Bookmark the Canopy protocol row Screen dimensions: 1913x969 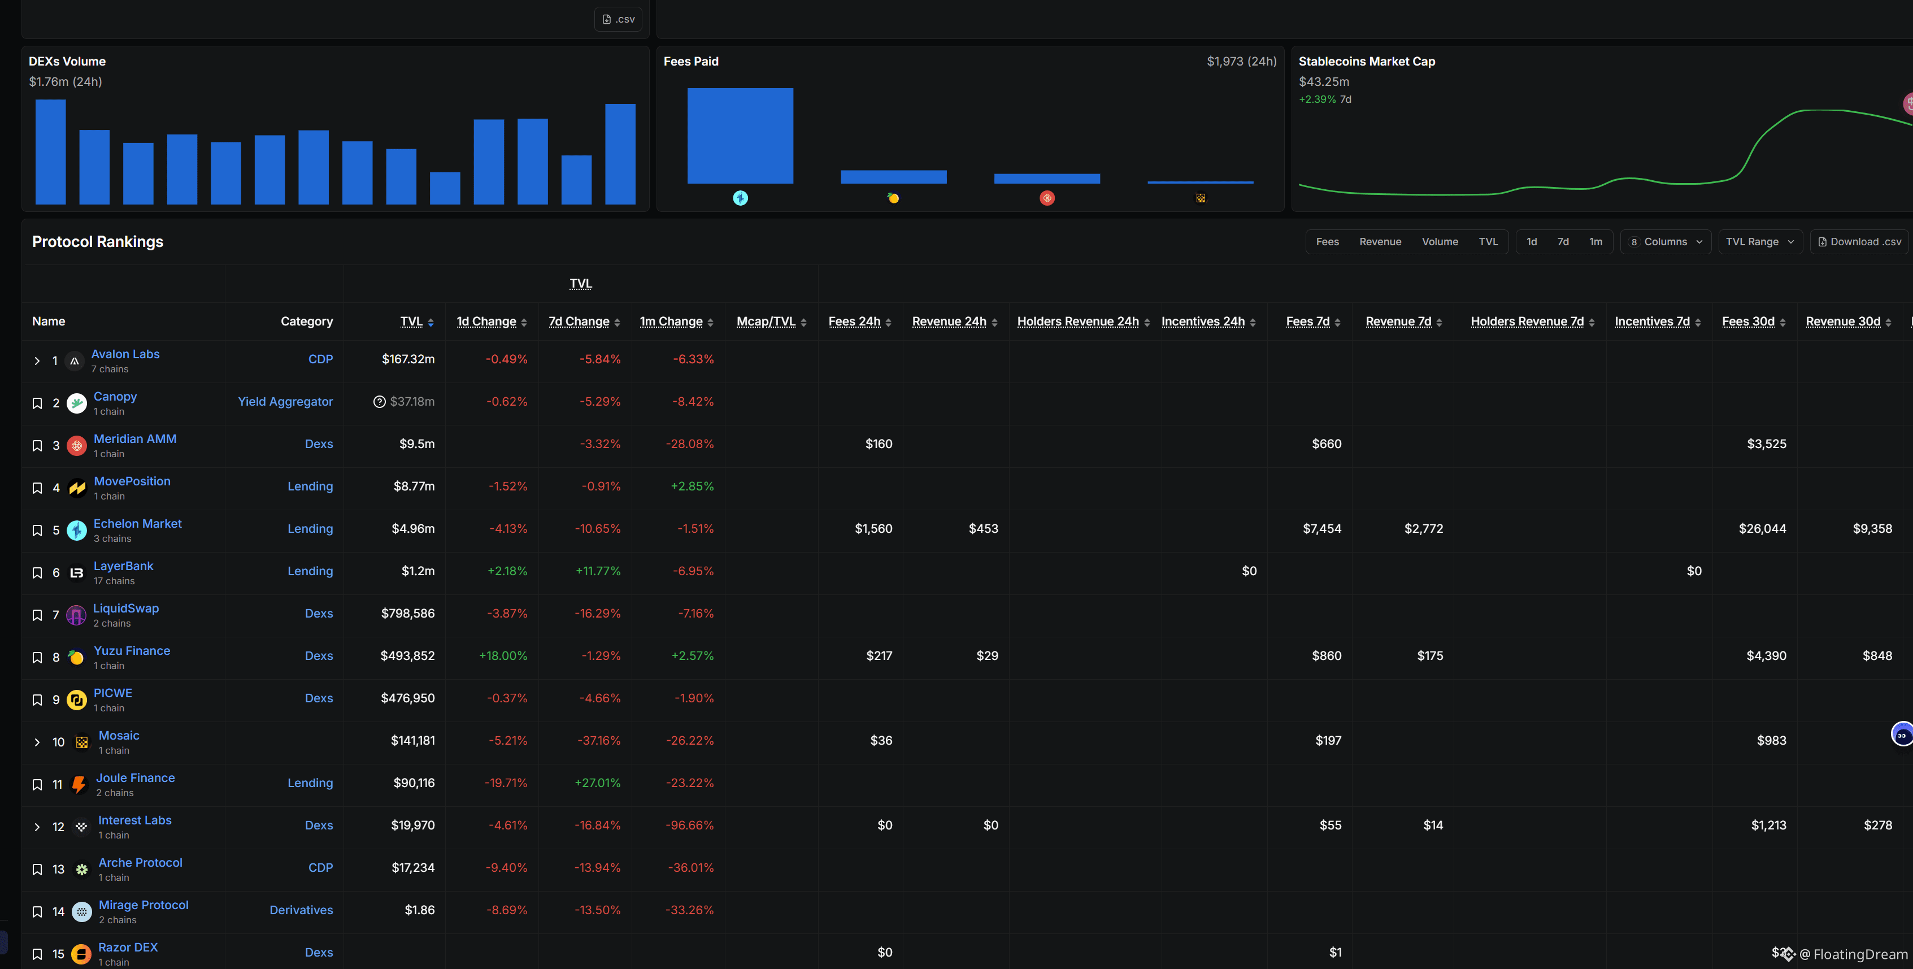(x=37, y=403)
